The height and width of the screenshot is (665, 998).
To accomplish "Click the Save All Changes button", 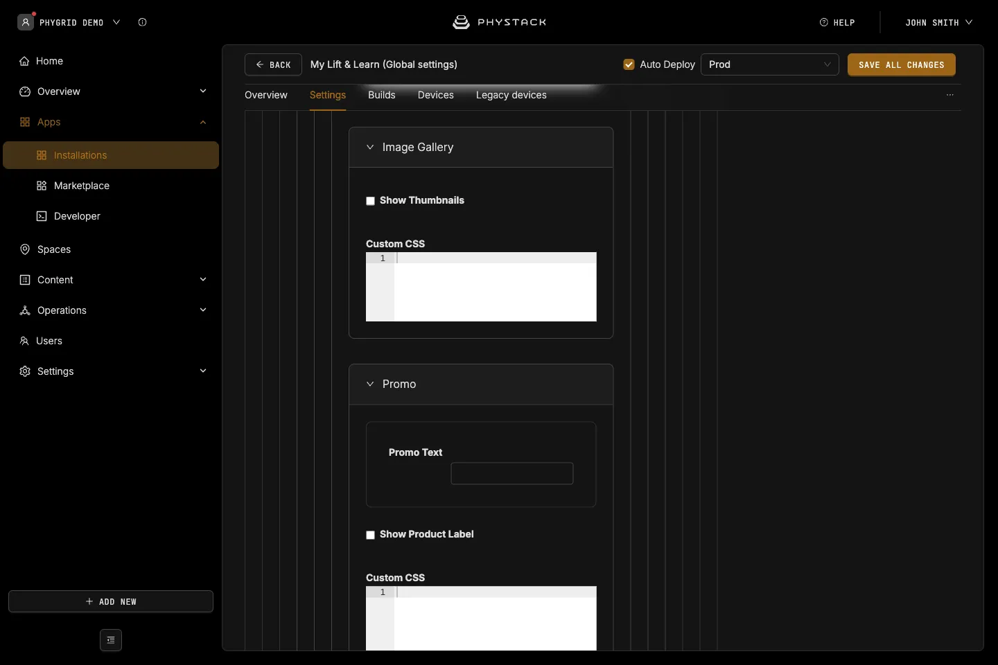I will click(902, 64).
